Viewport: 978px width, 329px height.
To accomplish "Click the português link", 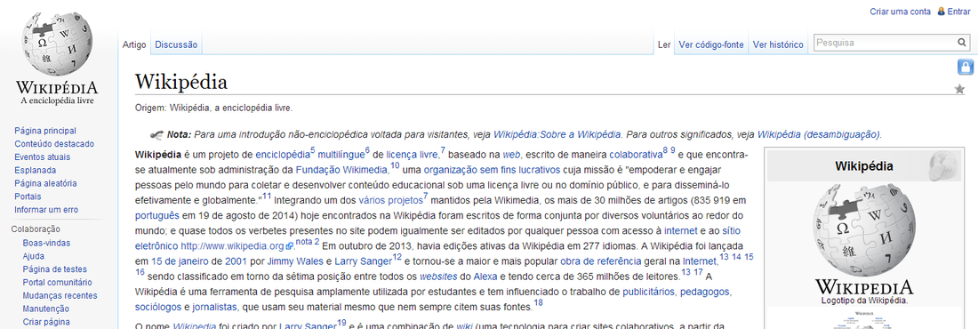I will point(157,216).
